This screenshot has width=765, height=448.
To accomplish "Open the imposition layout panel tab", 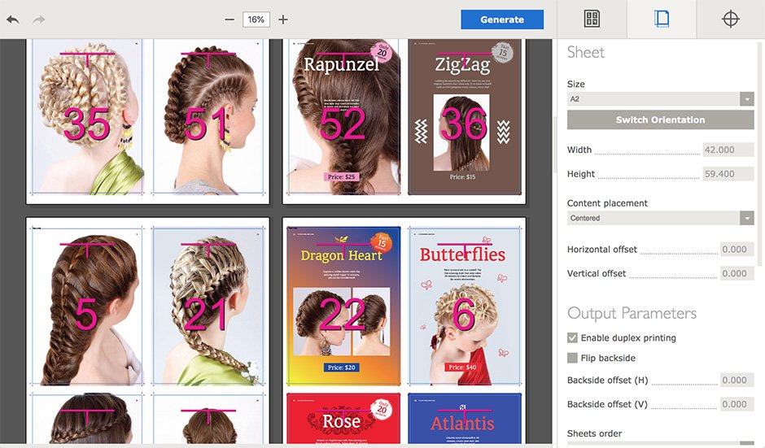I will (592, 19).
